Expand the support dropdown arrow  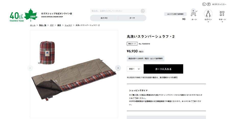click(222, 22)
